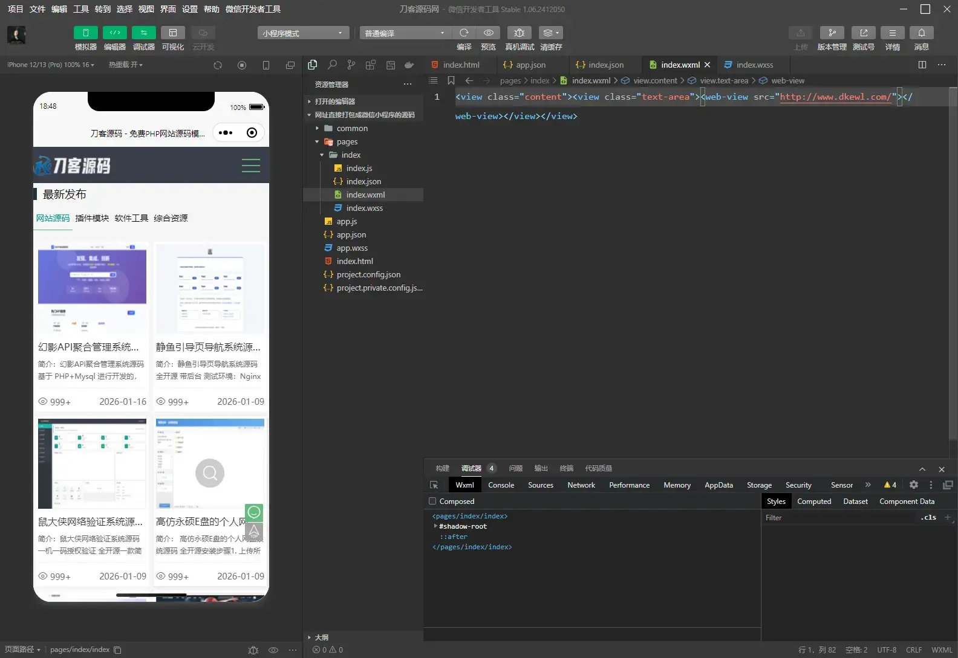
Task: Toggle the simulator panel button
Action: click(85, 33)
